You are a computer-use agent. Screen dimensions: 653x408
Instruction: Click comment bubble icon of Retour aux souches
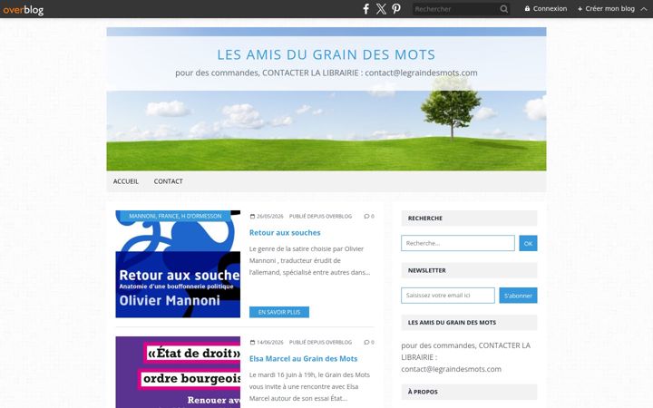coord(366,216)
